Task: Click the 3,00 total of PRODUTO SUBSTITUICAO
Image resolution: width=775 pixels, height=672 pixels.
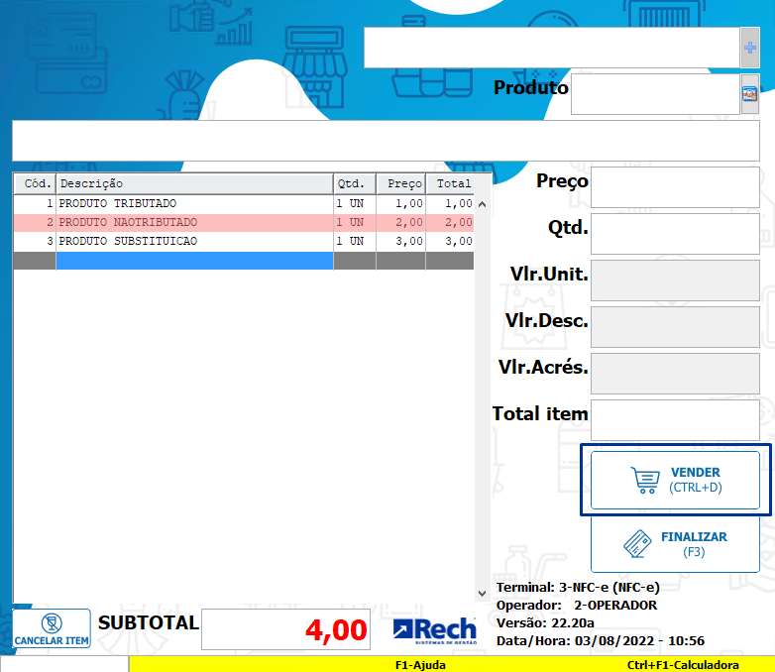Action: click(x=459, y=241)
